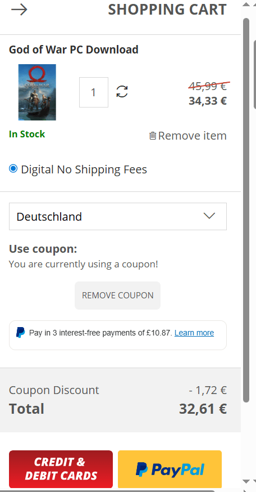Open the Deutschland country dropdown
Image resolution: width=256 pixels, height=492 pixels.
pos(118,217)
